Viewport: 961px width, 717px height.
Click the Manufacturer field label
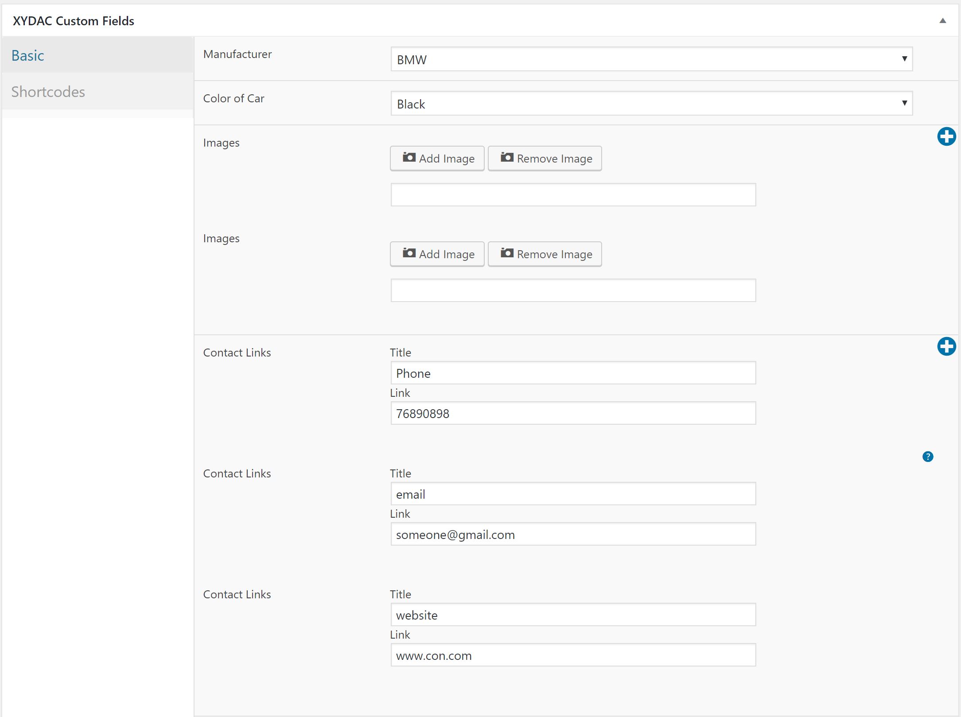(x=237, y=54)
